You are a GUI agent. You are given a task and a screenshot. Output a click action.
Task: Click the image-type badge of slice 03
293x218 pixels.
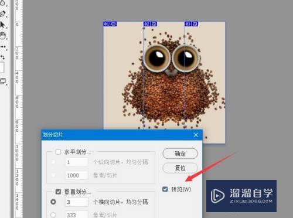pyautogui.click(x=195, y=24)
